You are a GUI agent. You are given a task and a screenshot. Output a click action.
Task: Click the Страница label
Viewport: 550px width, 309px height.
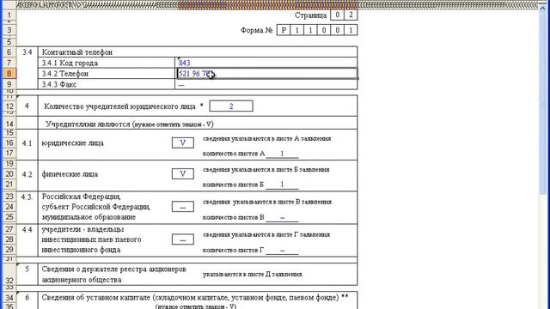point(311,15)
